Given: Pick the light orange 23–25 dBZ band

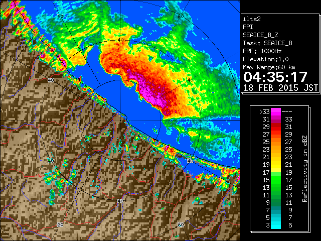Looking at the screenshot, I should point(276,150).
